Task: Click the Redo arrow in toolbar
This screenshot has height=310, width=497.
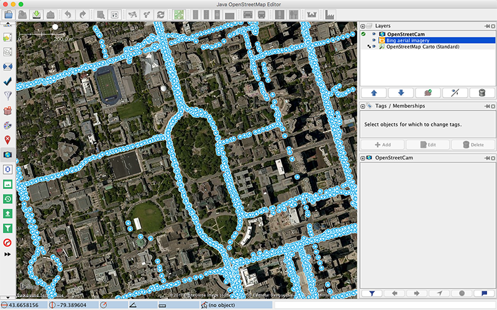Action: (82, 14)
